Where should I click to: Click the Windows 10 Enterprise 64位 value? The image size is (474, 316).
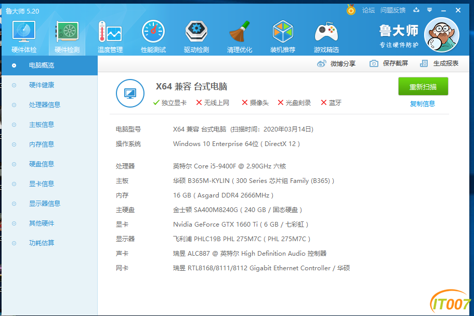(x=236, y=144)
